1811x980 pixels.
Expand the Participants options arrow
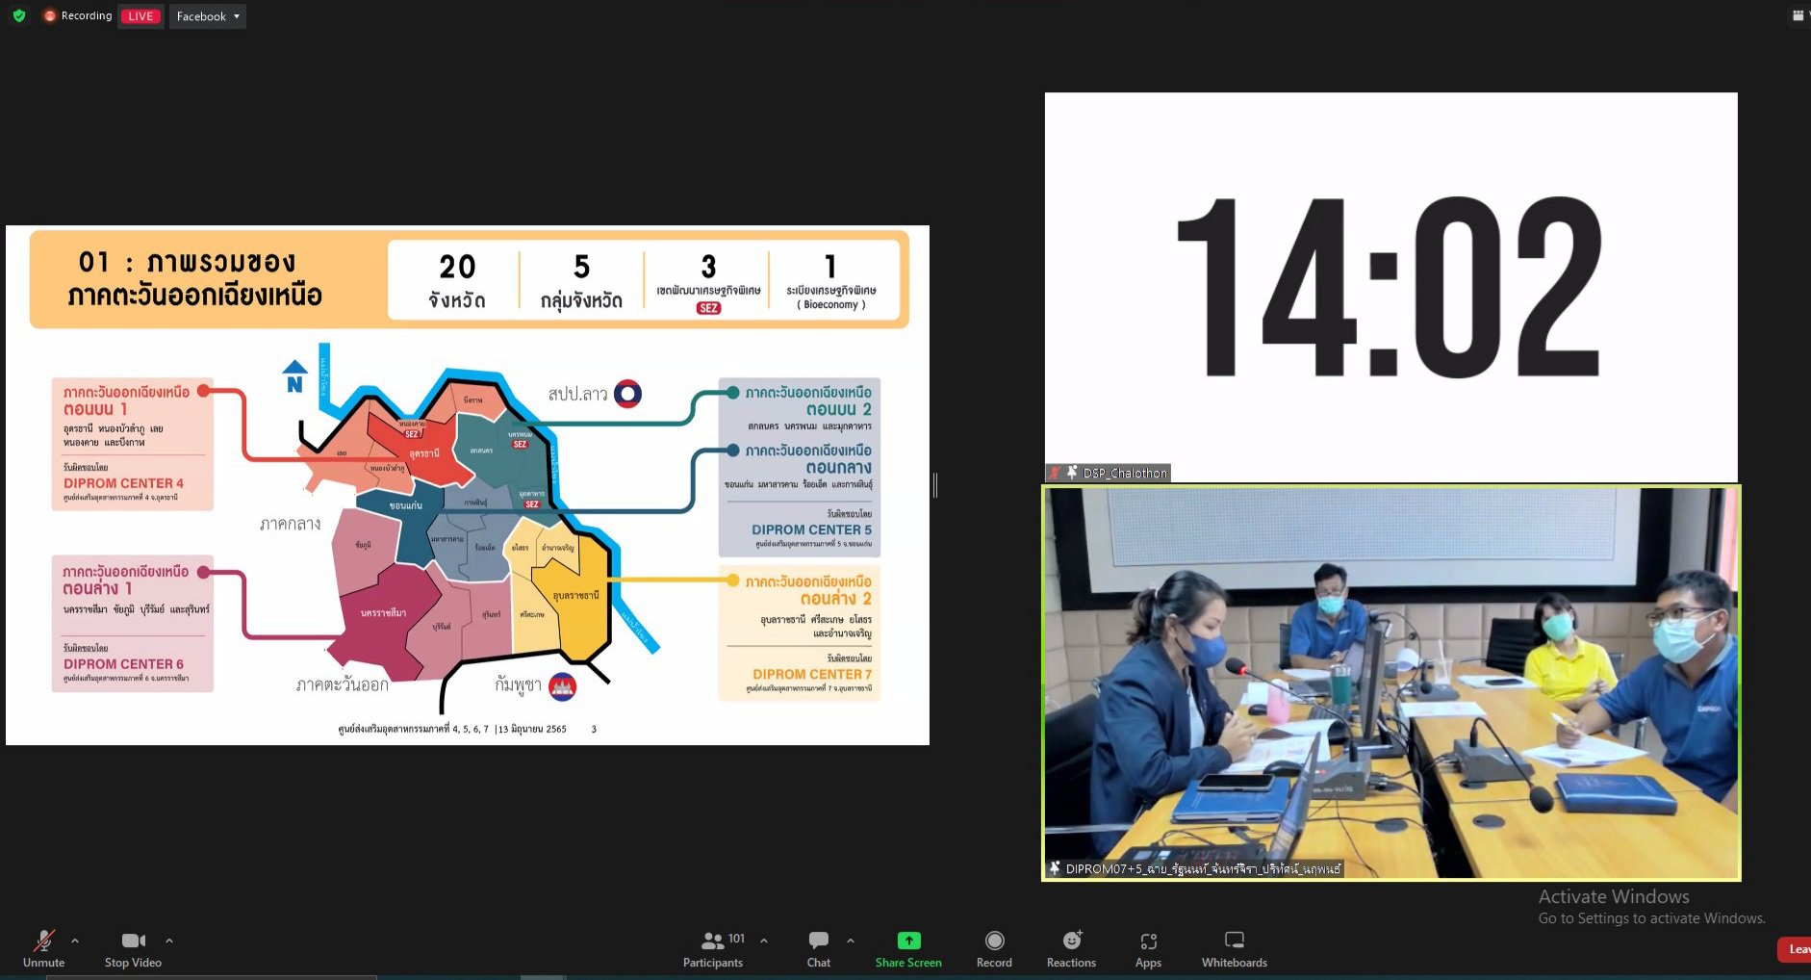pos(764,941)
